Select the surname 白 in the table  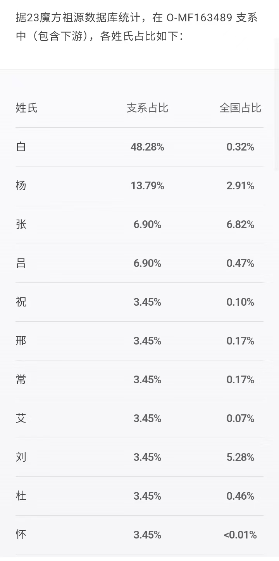pos(21,147)
